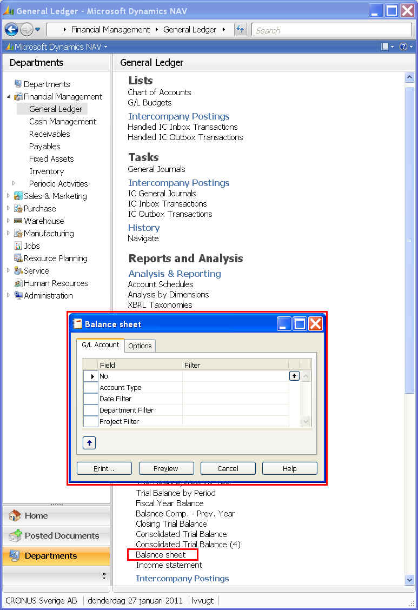Image resolution: width=418 pixels, height=610 pixels.
Task: Open Income statement report
Action: pos(169,565)
